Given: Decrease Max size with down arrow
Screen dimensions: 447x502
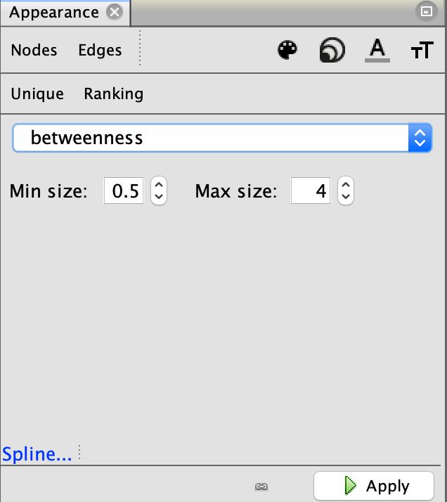Looking at the screenshot, I should pyautogui.click(x=345, y=197).
